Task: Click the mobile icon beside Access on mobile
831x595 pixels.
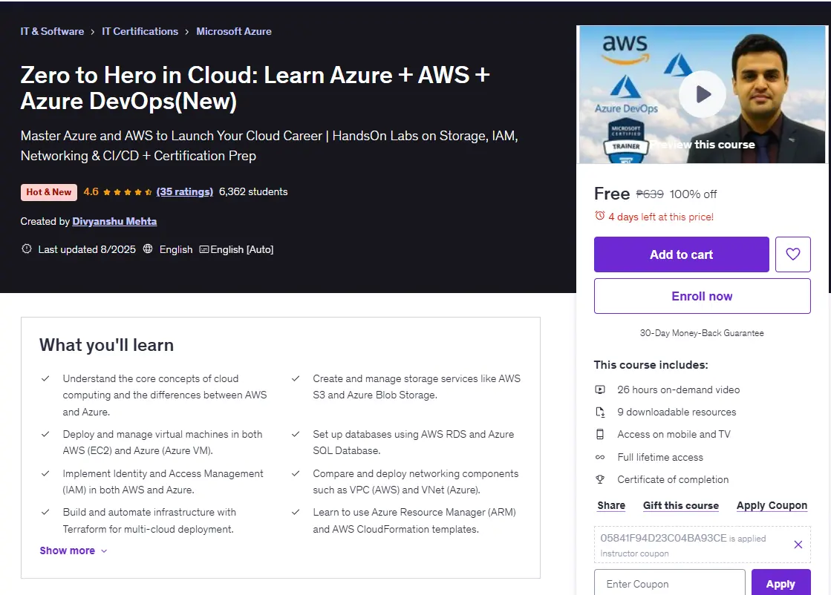Action: point(600,435)
